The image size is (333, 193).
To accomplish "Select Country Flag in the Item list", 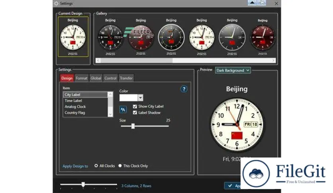I will (x=75, y=113).
